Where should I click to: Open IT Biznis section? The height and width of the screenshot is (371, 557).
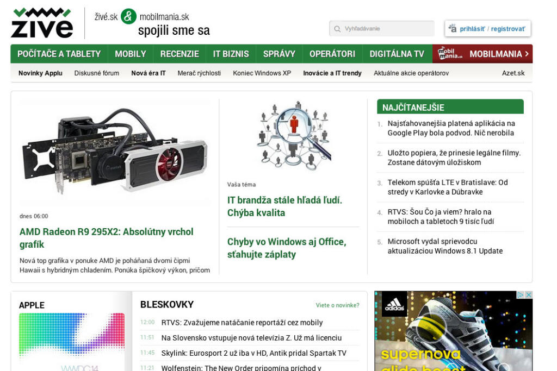tap(231, 54)
